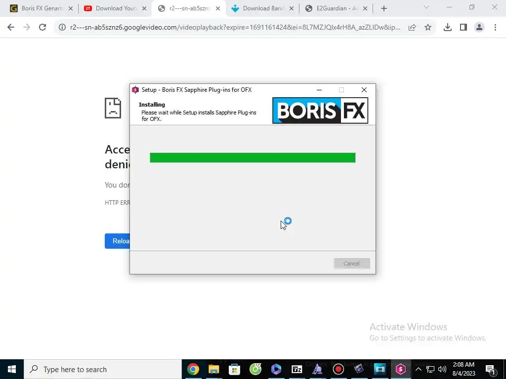This screenshot has height=379, width=506.
Task: Click the installer progress bar
Action: tap(253, 157)
